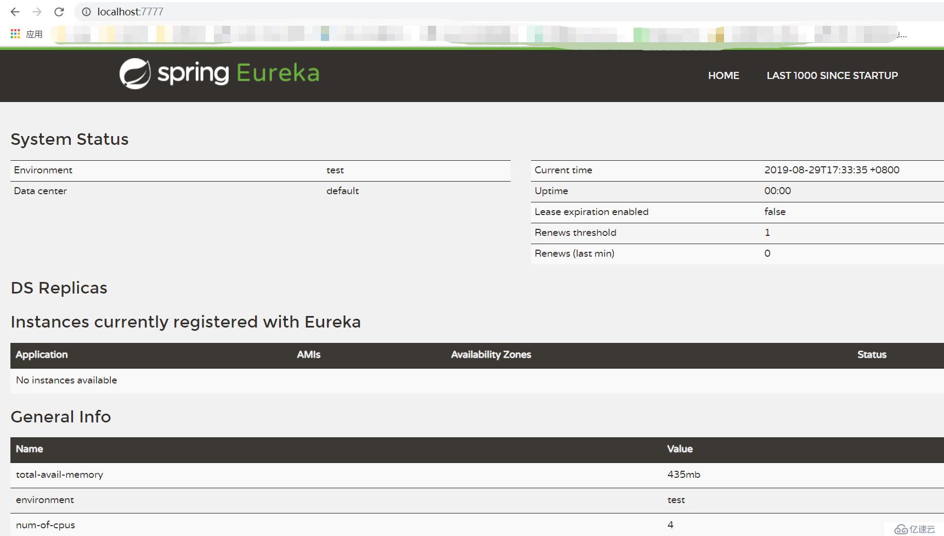
Task: Select the total-avail-memory row name
Action: tap(59, 475)
